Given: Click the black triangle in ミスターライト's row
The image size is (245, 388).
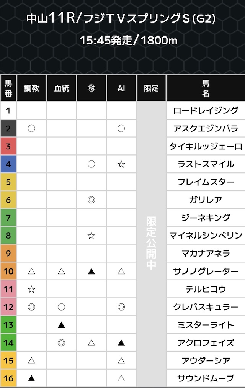Looking at the screenshot, I should [61, 325].
